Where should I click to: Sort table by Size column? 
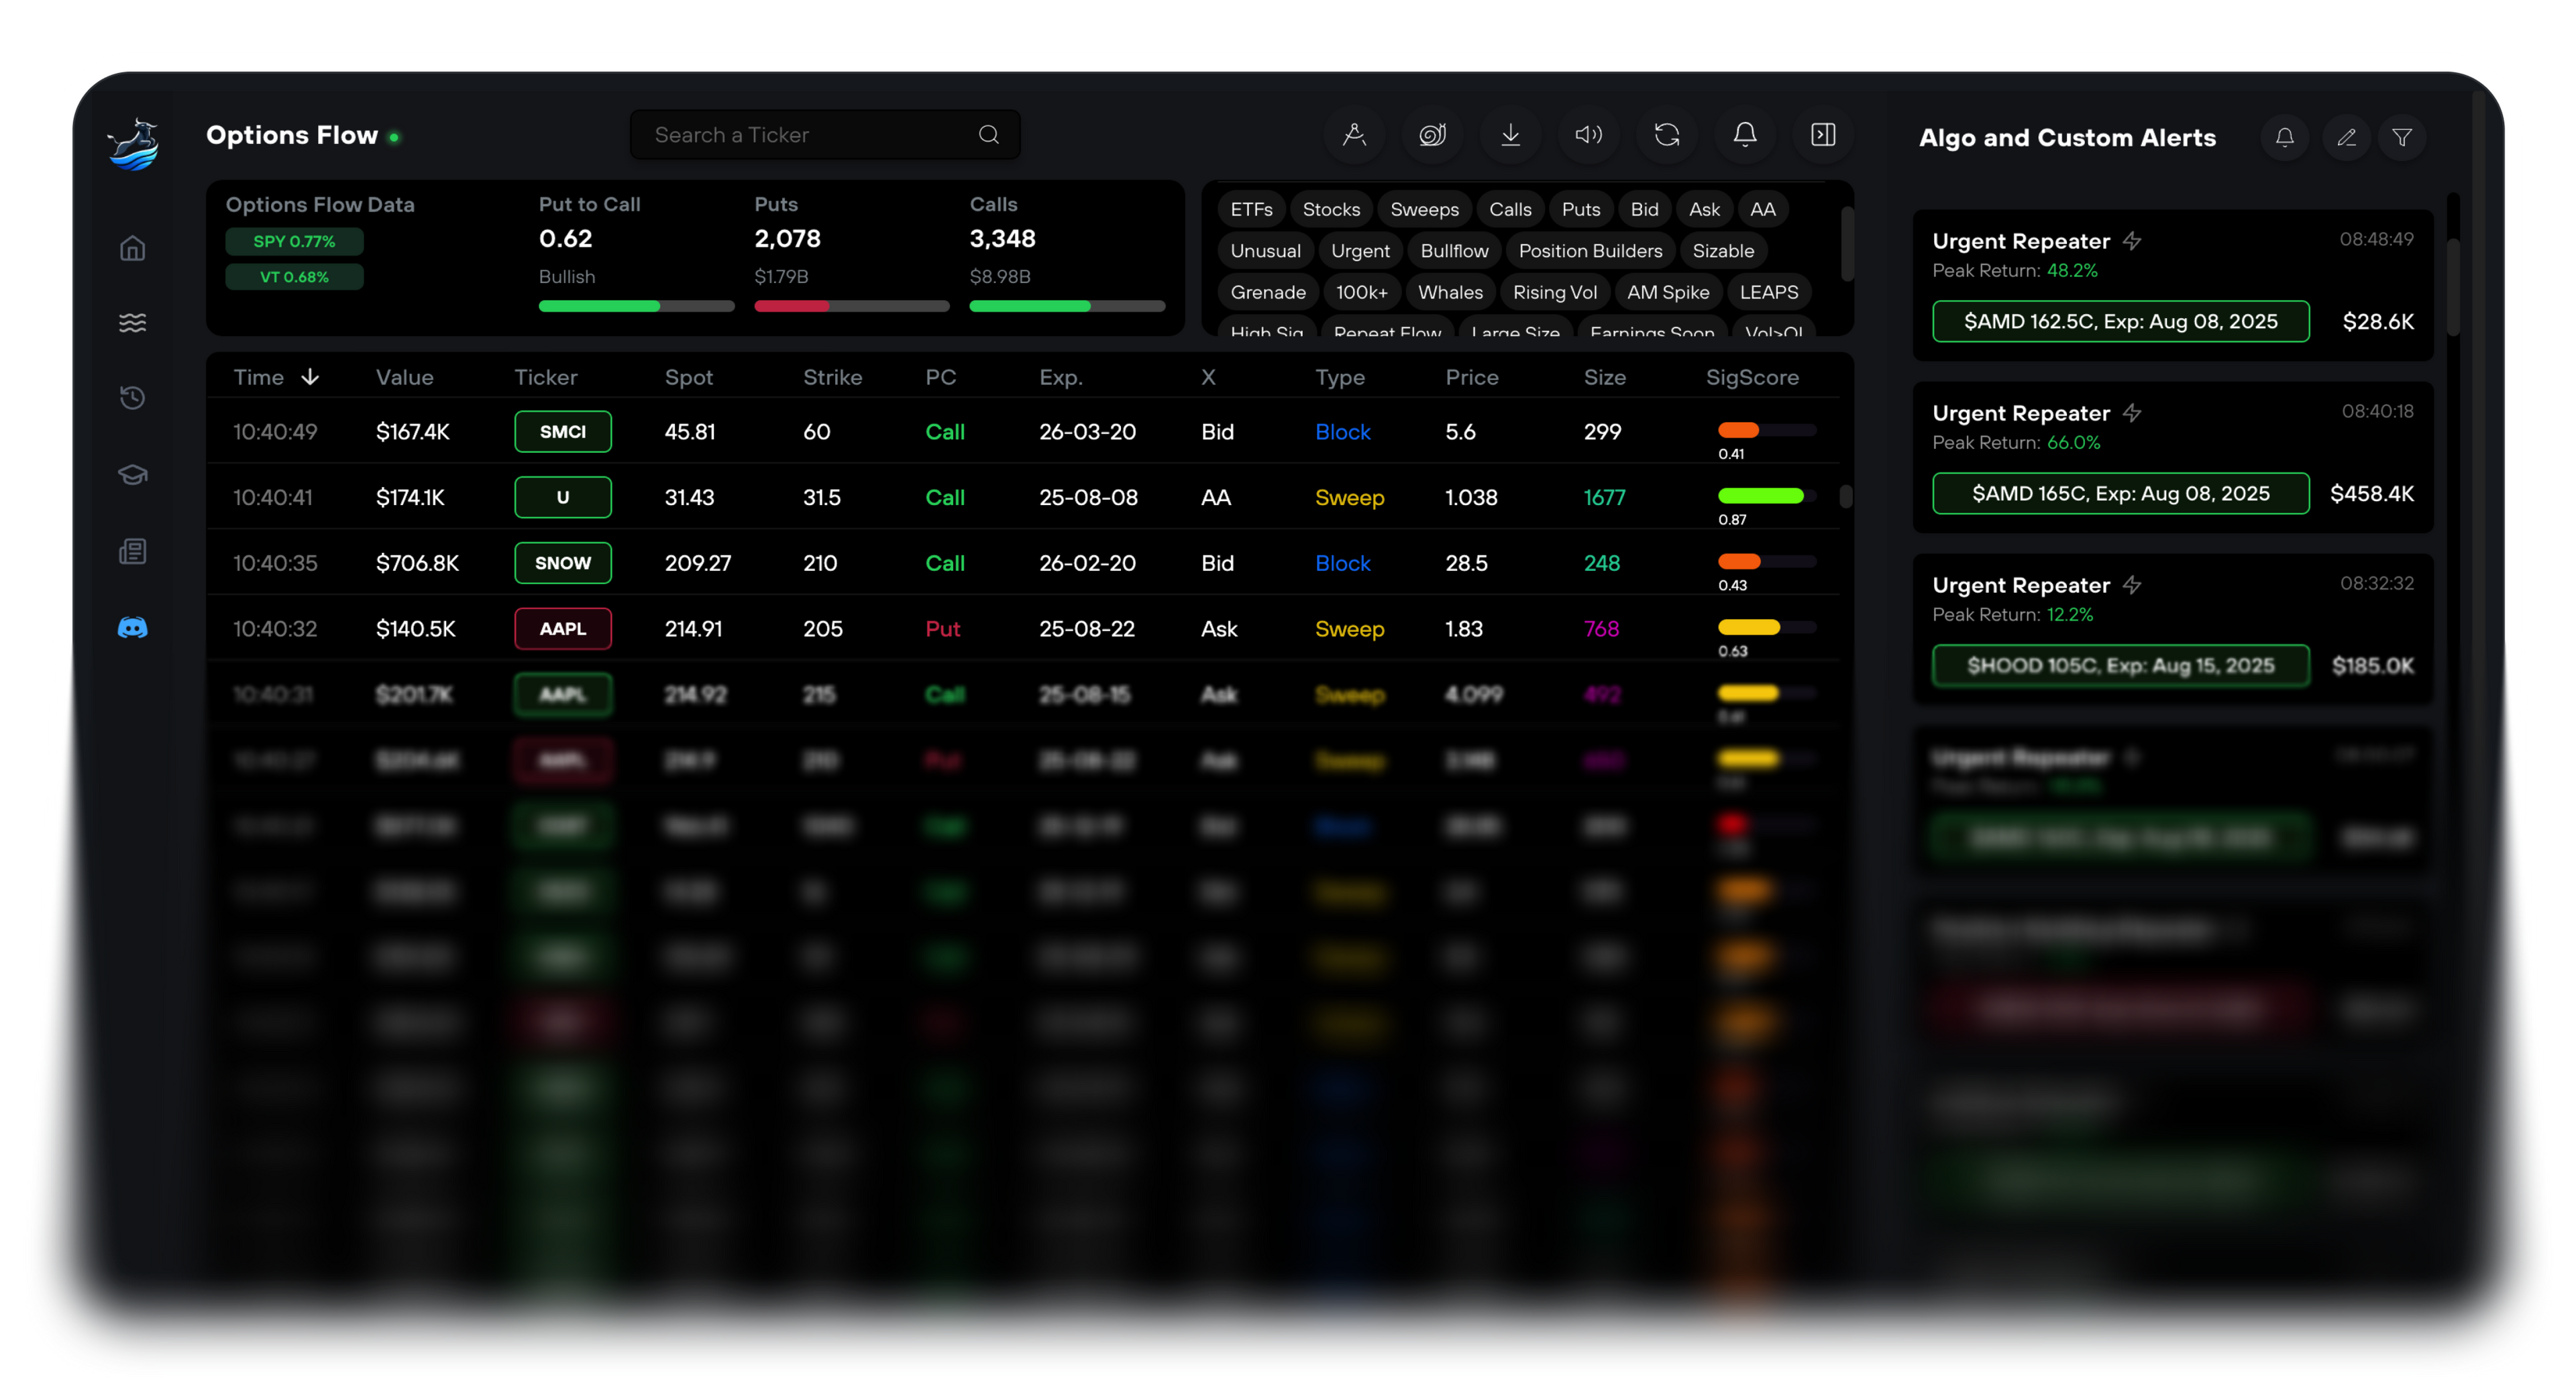point(1604,377)
